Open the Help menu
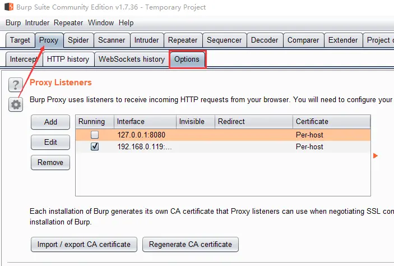Viewport: 394px width, 266px height. tap(126, 23)
